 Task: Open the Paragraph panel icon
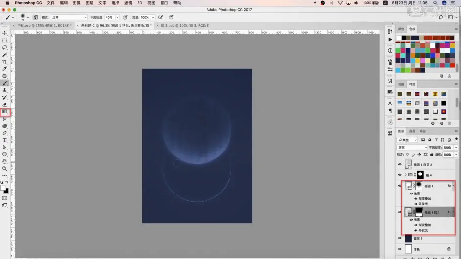click(390, 111)
